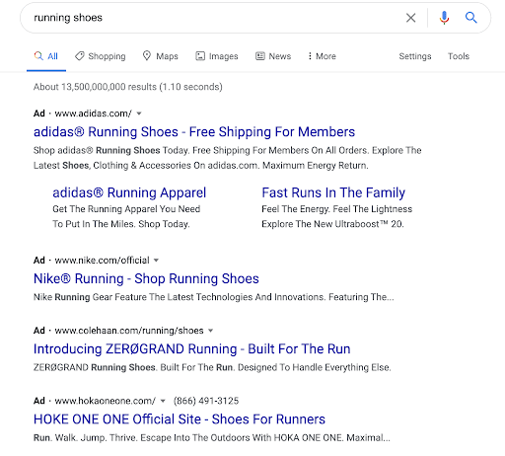Open the Settings menu

[415, 56]
